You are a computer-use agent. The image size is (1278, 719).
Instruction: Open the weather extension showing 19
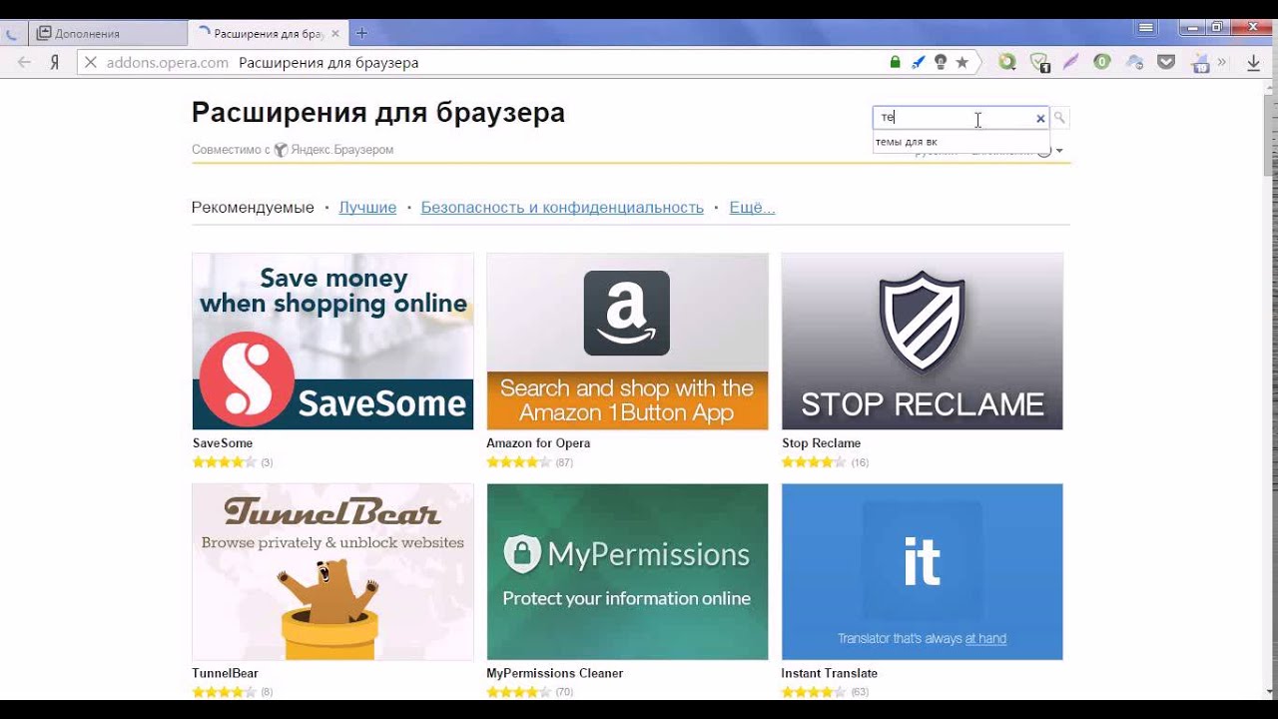click(x=1199, y=63)
